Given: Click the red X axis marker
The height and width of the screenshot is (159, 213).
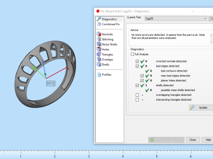Looking at the screenshot, I should coord(68,69).
